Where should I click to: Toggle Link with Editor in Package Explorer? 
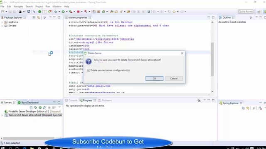point(39,17)
